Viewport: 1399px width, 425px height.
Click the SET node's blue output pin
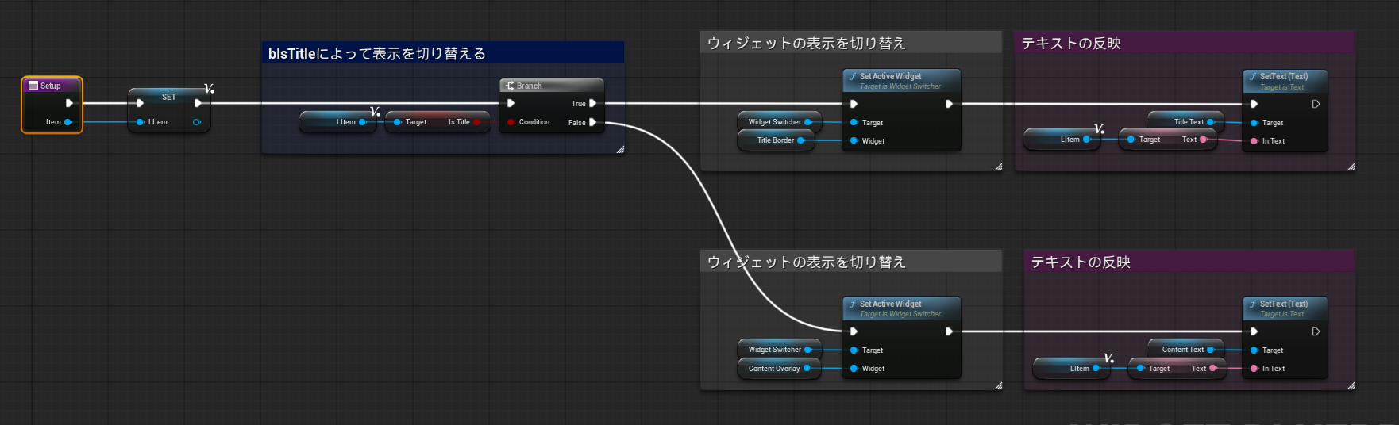[196, 122]
